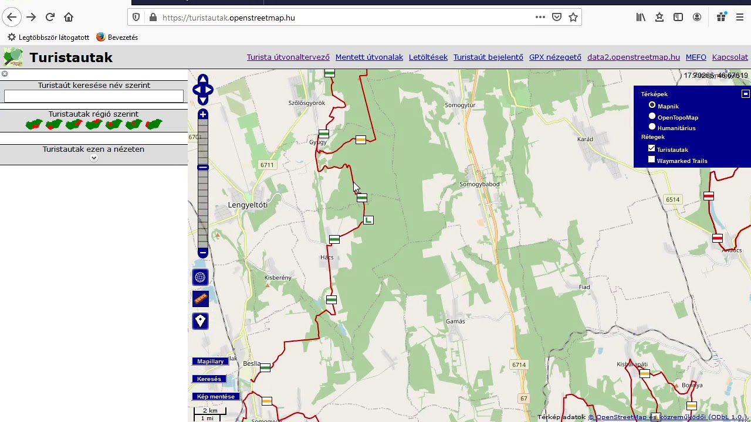
Task: Click the vertical zoom bar track
Action: [x=202, y=184]
